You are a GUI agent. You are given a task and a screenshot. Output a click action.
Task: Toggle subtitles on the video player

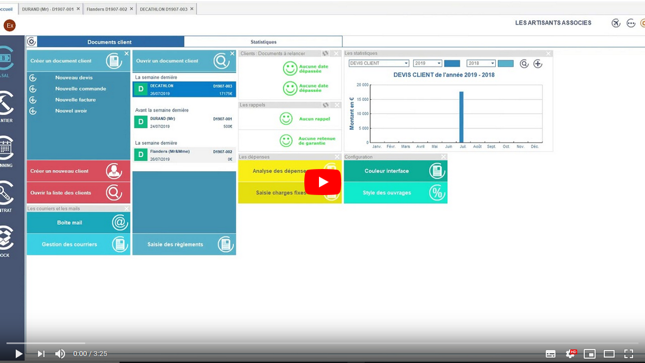[x=551, y=354]
